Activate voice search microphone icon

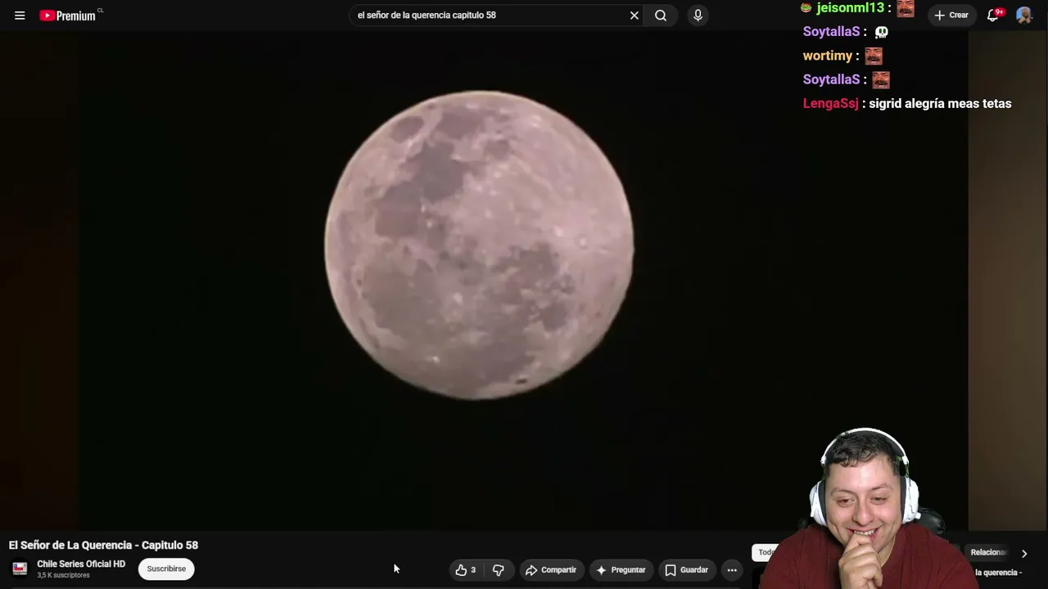click(x=698, y=16)
